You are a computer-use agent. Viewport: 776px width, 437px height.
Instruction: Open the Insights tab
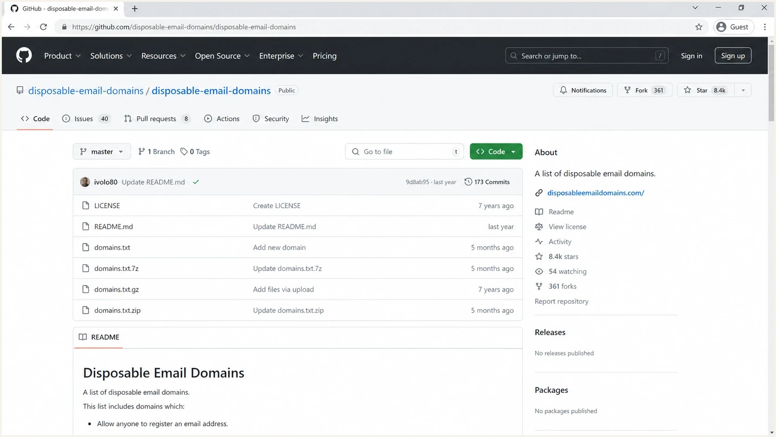click(x=320, y=118)
